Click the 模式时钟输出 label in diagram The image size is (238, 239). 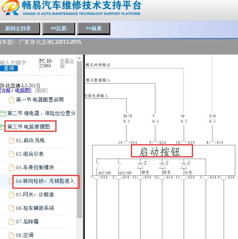click(98, 65)
